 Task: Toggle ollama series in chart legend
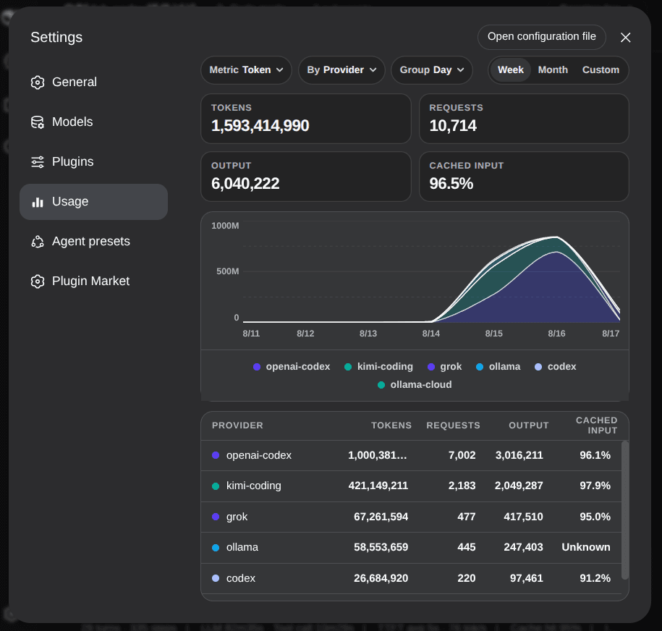click(498, 367)
